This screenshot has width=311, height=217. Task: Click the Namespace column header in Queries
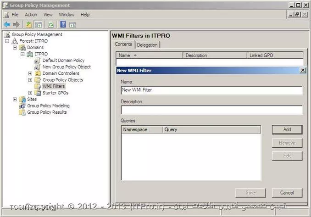point(142,130)
